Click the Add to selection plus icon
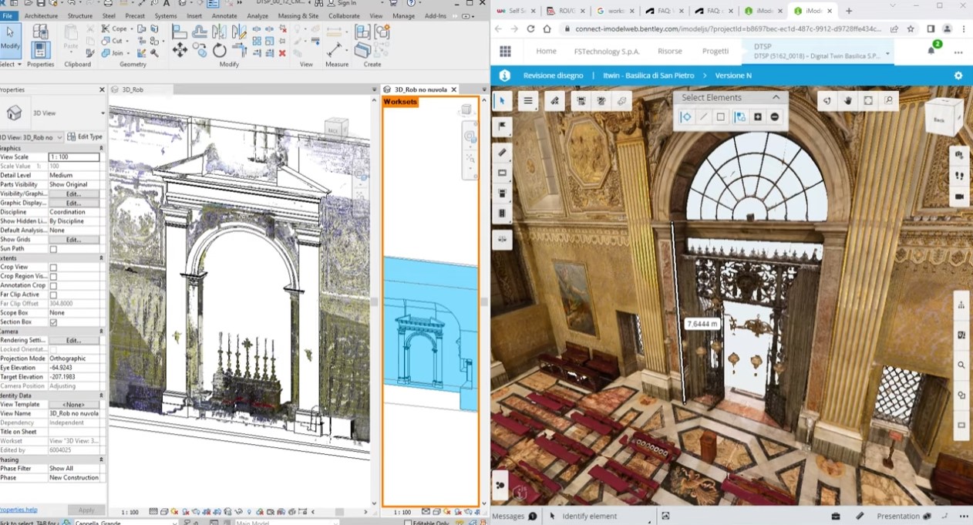This screenshot has height=525, width=973. click(758, 117)
